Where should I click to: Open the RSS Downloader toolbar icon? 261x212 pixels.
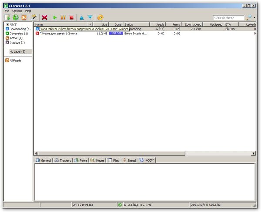point(24,17)
